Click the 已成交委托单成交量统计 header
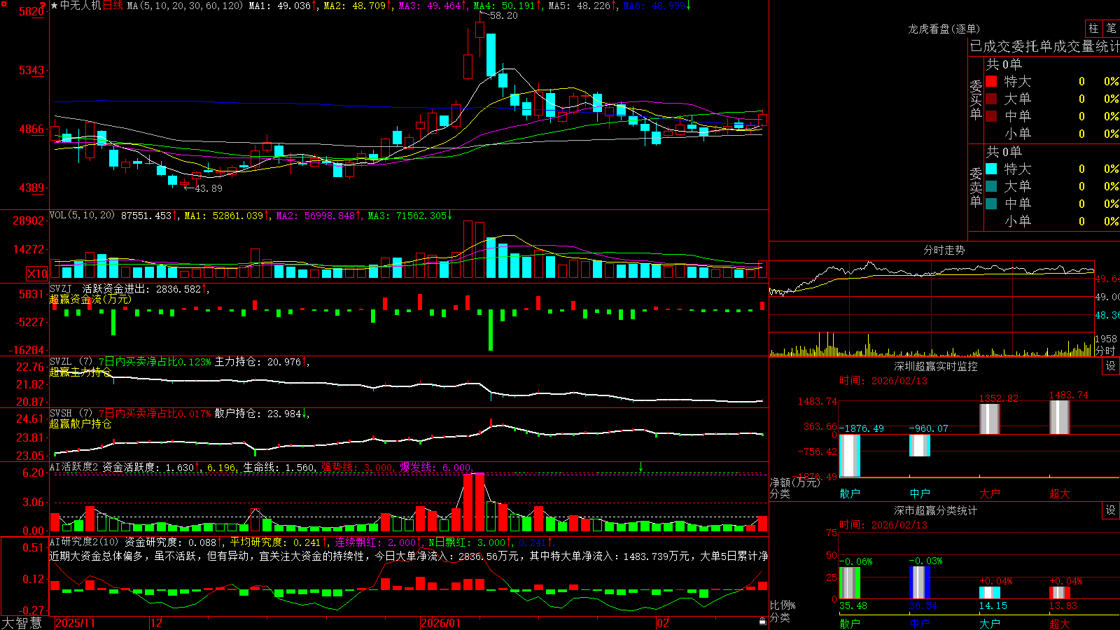This screenshot has height=630, width=1120. tap(1044, 46)
